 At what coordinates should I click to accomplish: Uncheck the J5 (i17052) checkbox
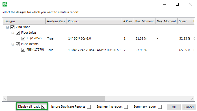23,38
